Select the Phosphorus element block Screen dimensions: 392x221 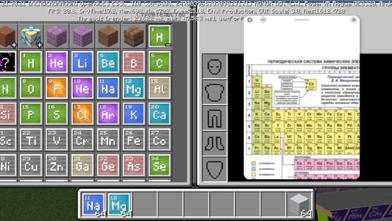(31, 114)
